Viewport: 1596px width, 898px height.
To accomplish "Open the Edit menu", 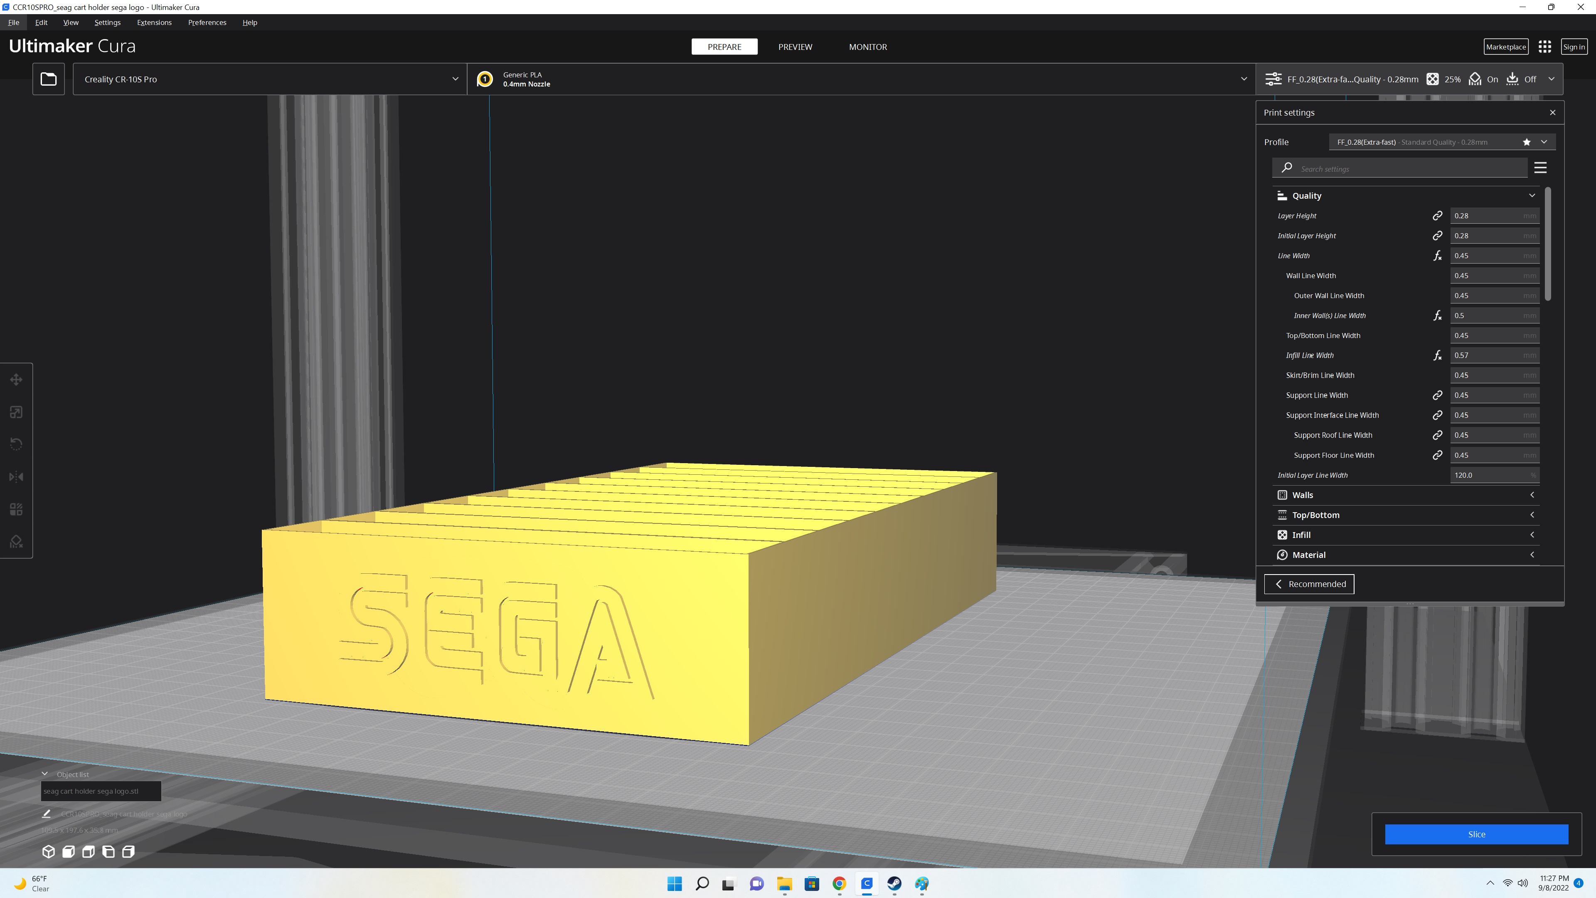I will click(41, 22).
